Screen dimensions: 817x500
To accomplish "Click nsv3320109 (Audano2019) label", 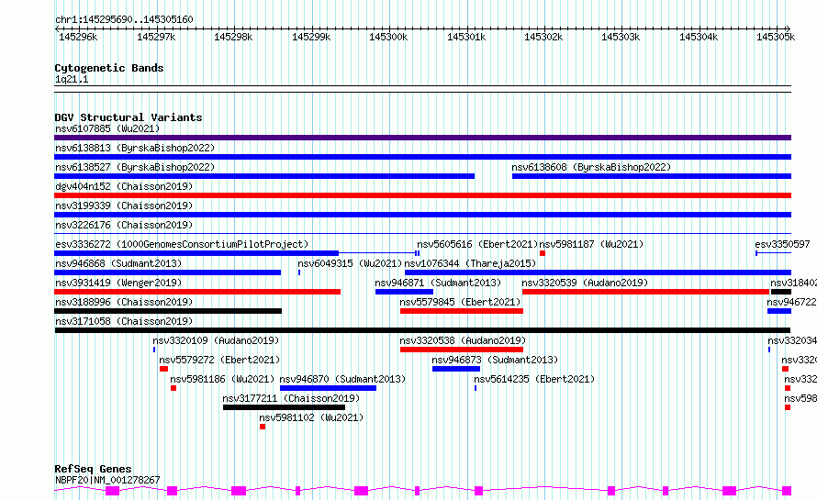I will (x=216, y=340).
